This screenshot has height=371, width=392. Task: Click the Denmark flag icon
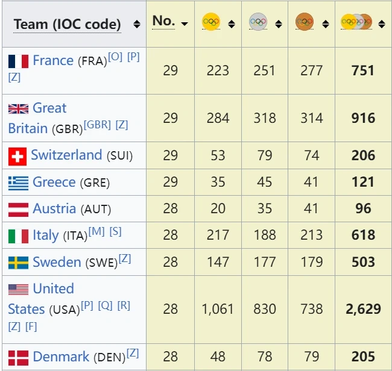pyautogui.click(x=18, y=357)
